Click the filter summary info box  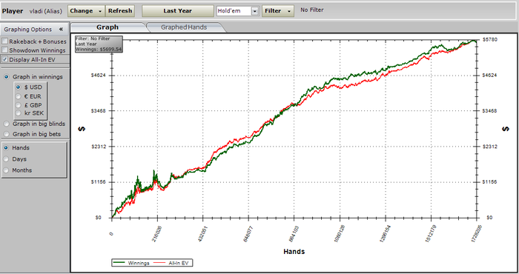tap(99, 44)
